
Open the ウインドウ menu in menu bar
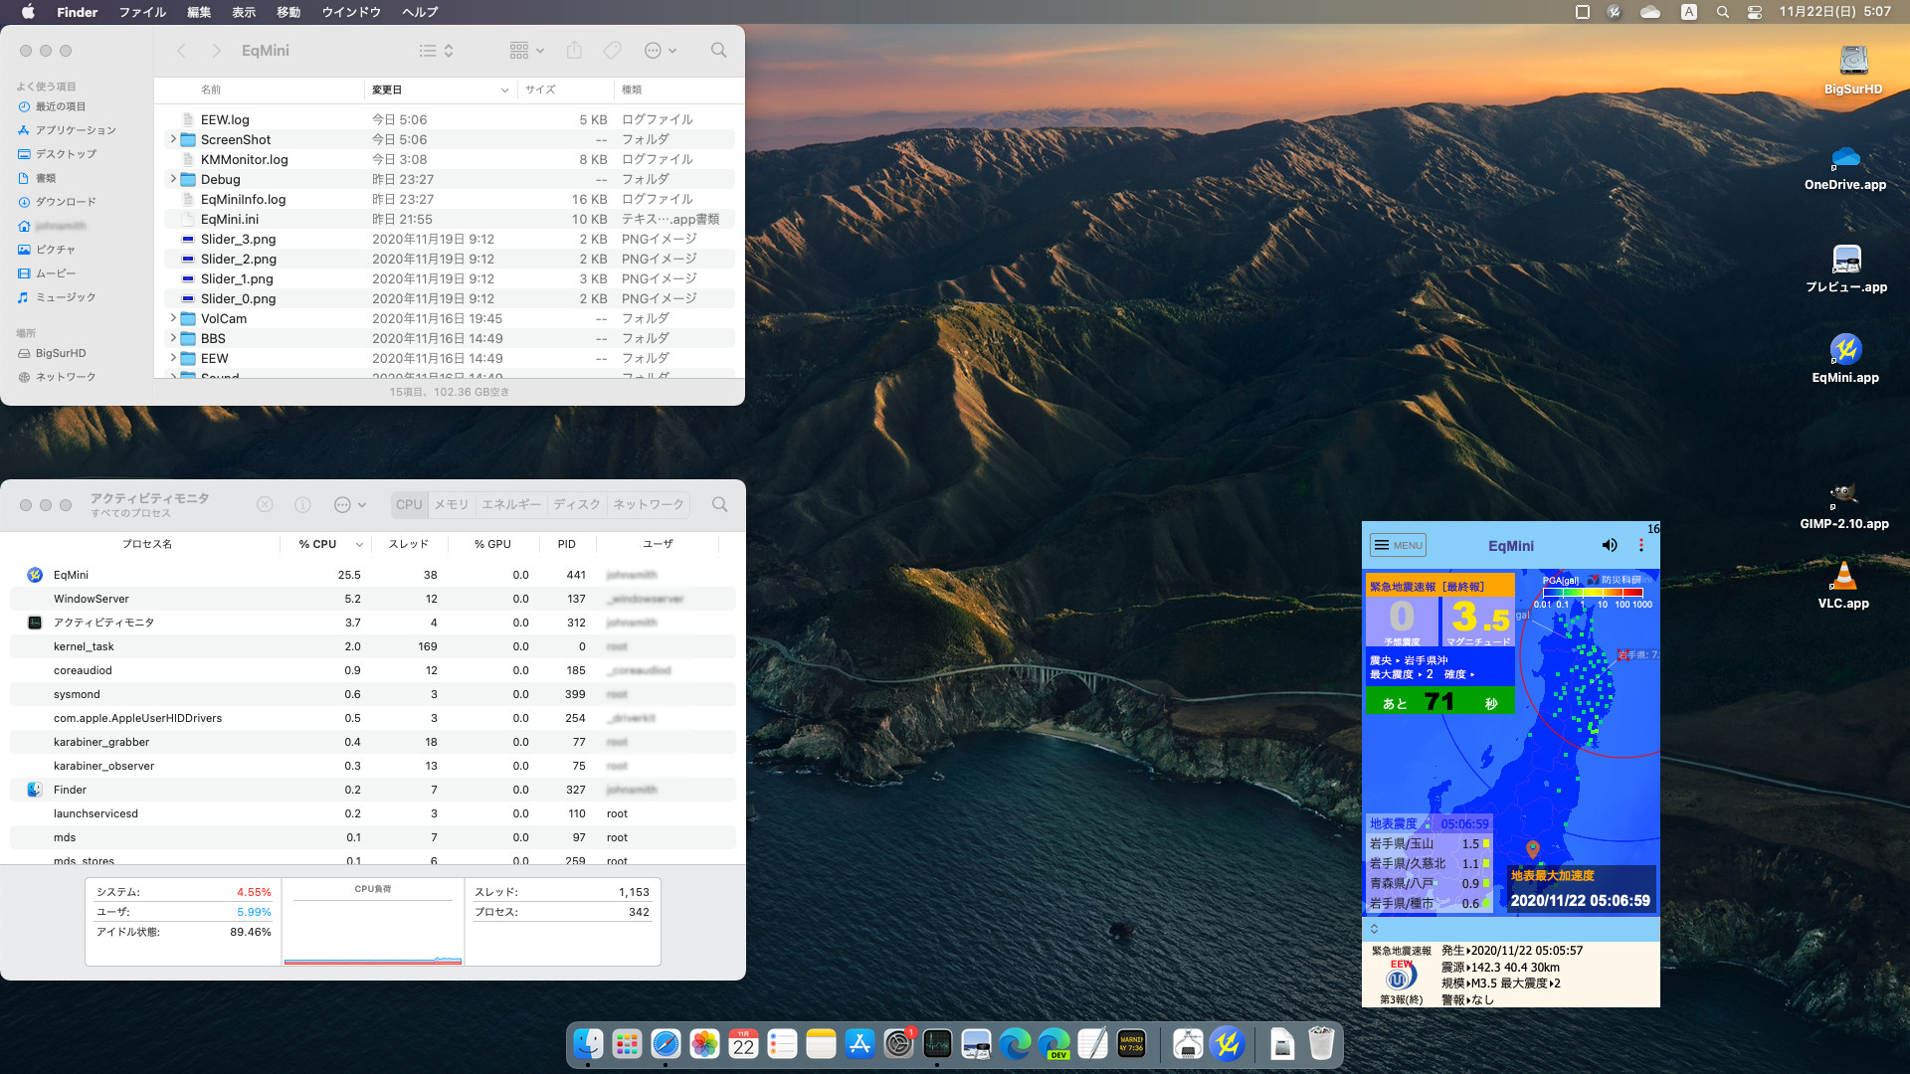click(x=351, y=12)
